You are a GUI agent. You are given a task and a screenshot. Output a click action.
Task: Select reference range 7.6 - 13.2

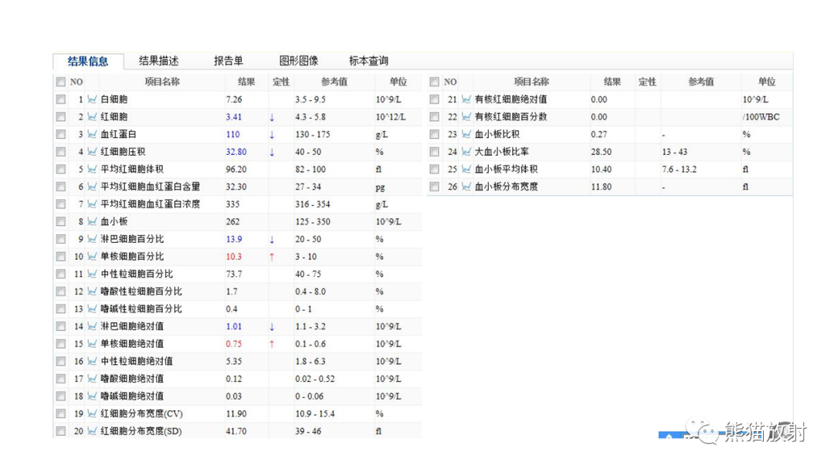680,170
